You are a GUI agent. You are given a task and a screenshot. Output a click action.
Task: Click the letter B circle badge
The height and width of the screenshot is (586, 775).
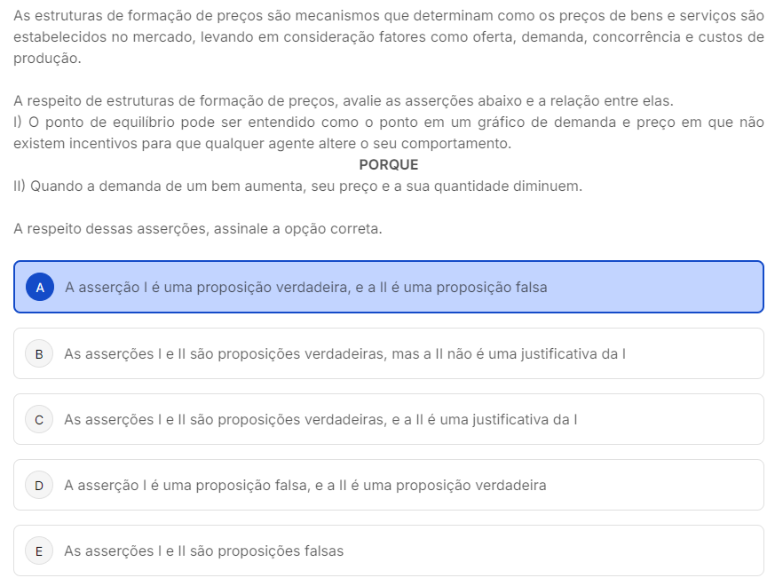[39, 353]
